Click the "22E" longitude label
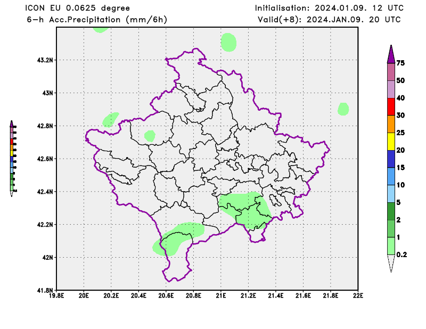The image size is (426, 329). point(358,295)
